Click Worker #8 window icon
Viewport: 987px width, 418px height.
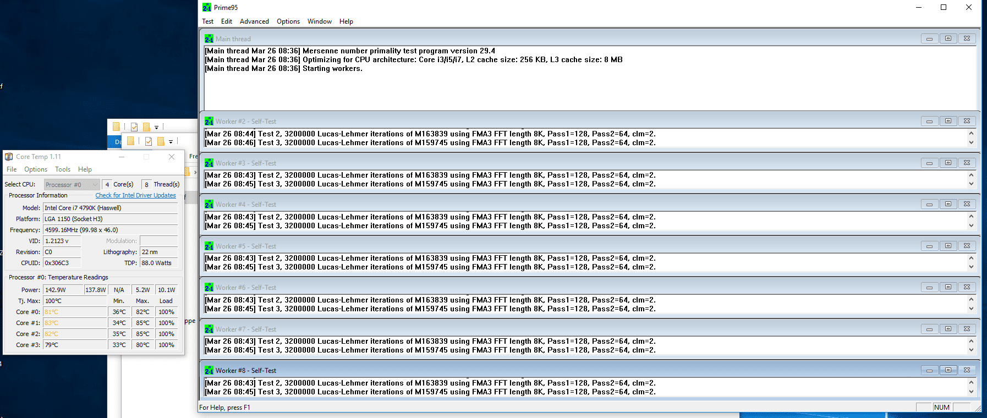point(209,370)
